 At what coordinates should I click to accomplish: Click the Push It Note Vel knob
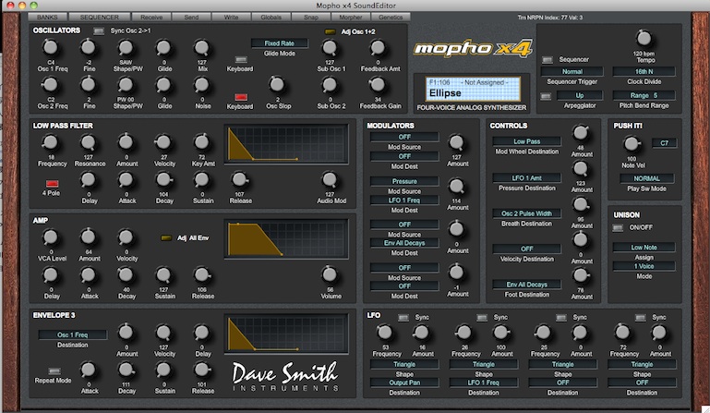tap(632, 145)
